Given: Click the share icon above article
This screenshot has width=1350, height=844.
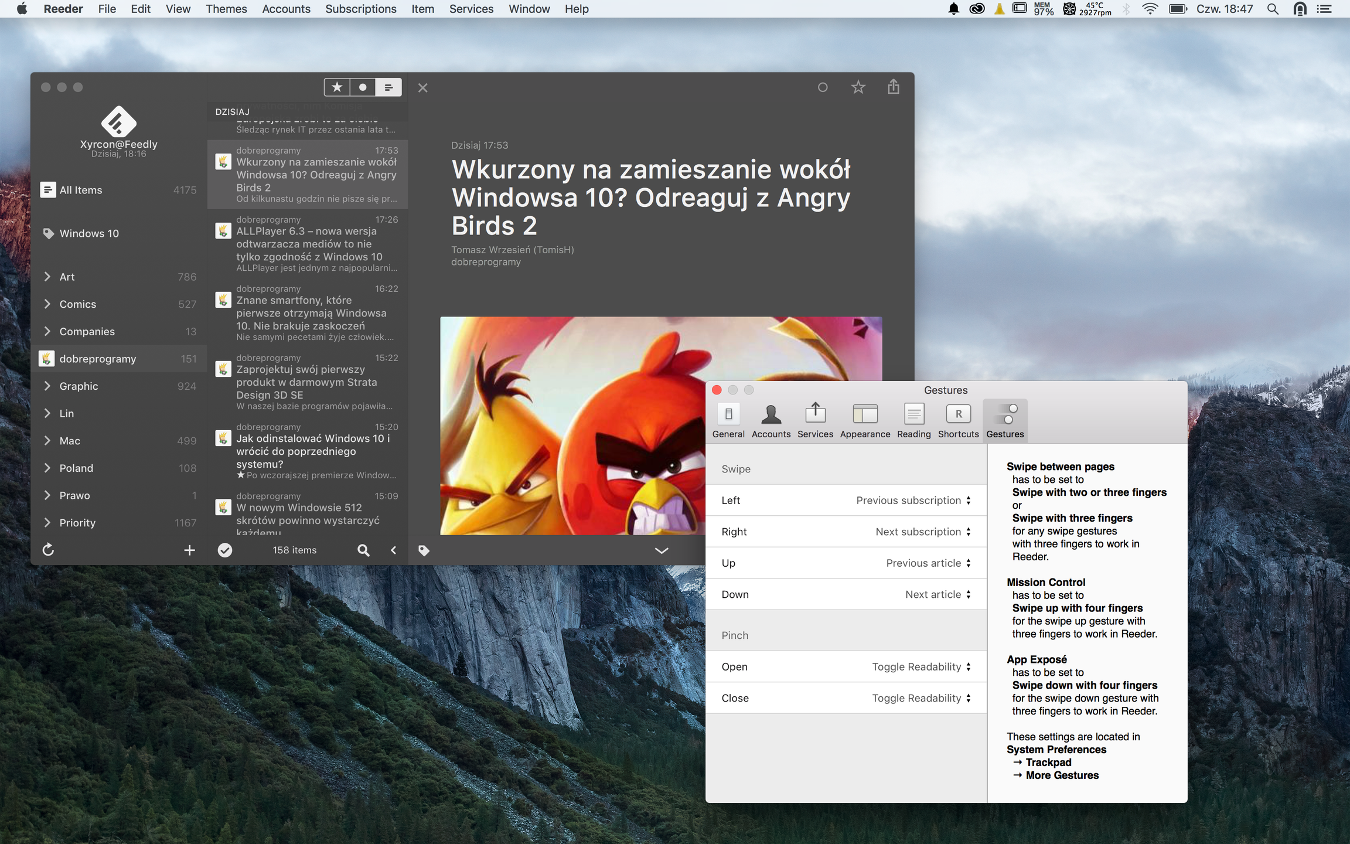Looking at the screenshot, I should point(893,87).
